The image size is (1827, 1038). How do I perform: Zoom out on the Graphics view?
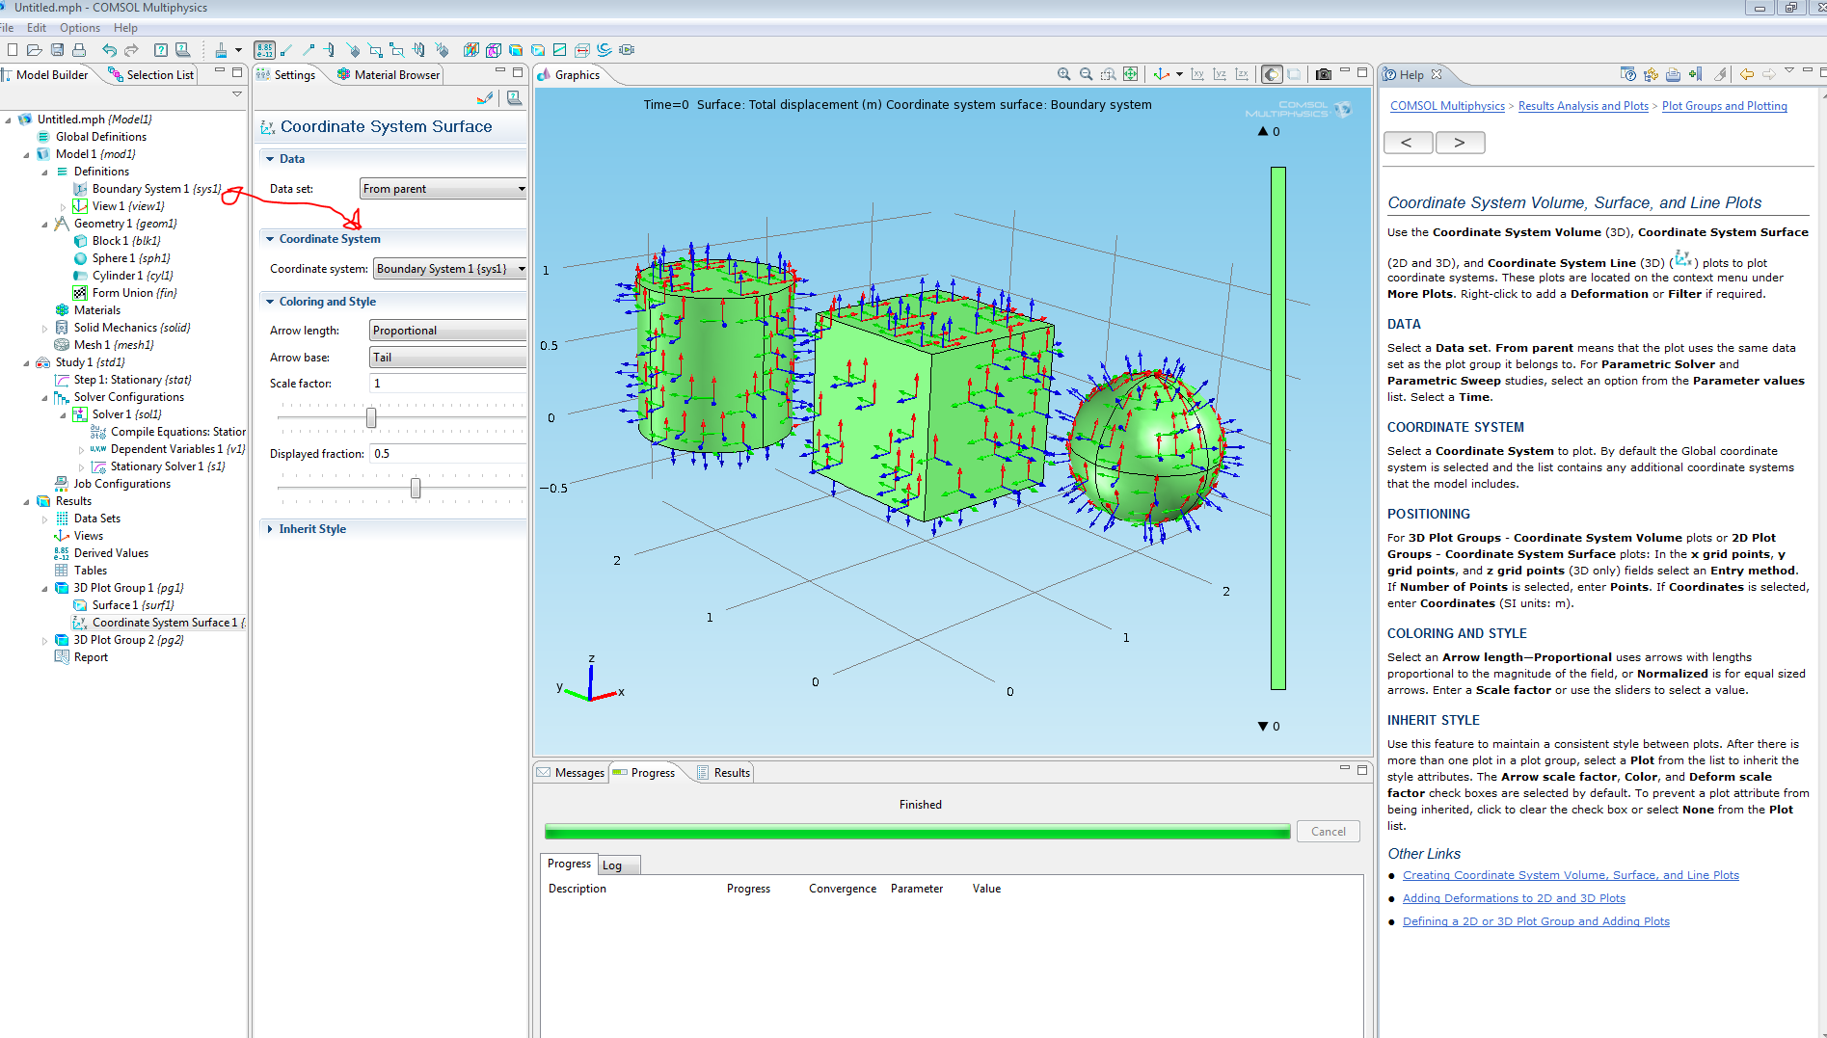(1086, 74)
